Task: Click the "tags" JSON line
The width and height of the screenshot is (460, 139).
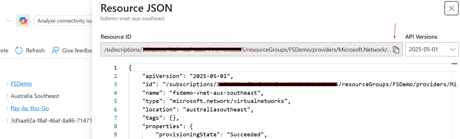Action: [161, 118]
